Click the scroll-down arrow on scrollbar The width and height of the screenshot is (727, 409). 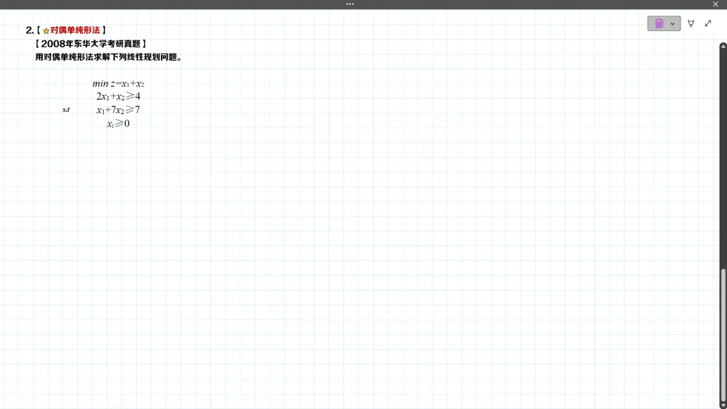(723, 405)
